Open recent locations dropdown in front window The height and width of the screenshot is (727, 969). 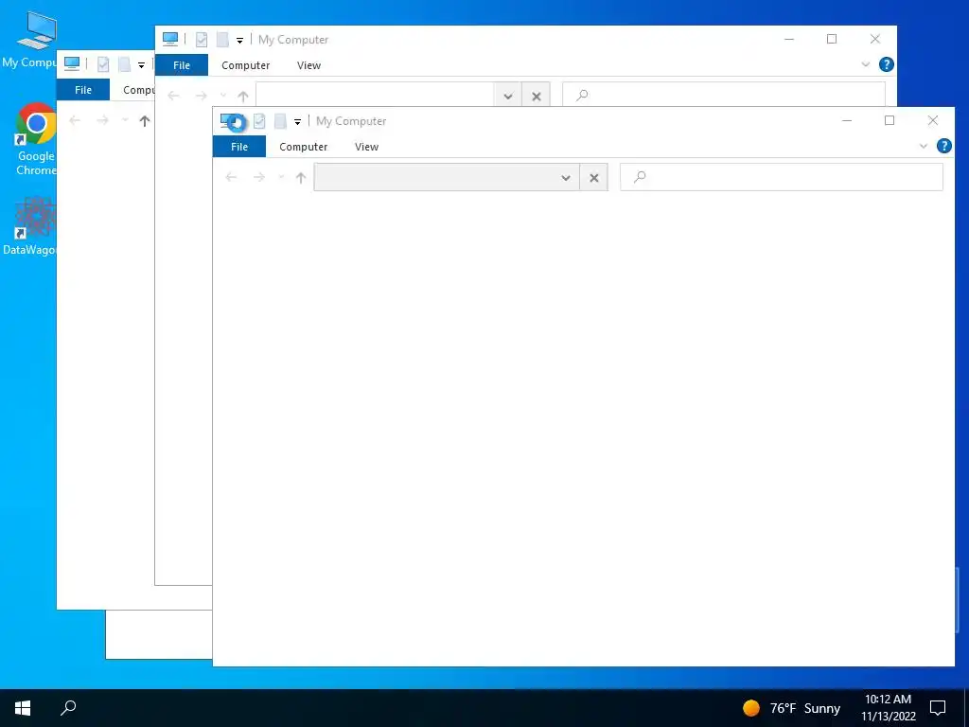click(x=281, y=177)
